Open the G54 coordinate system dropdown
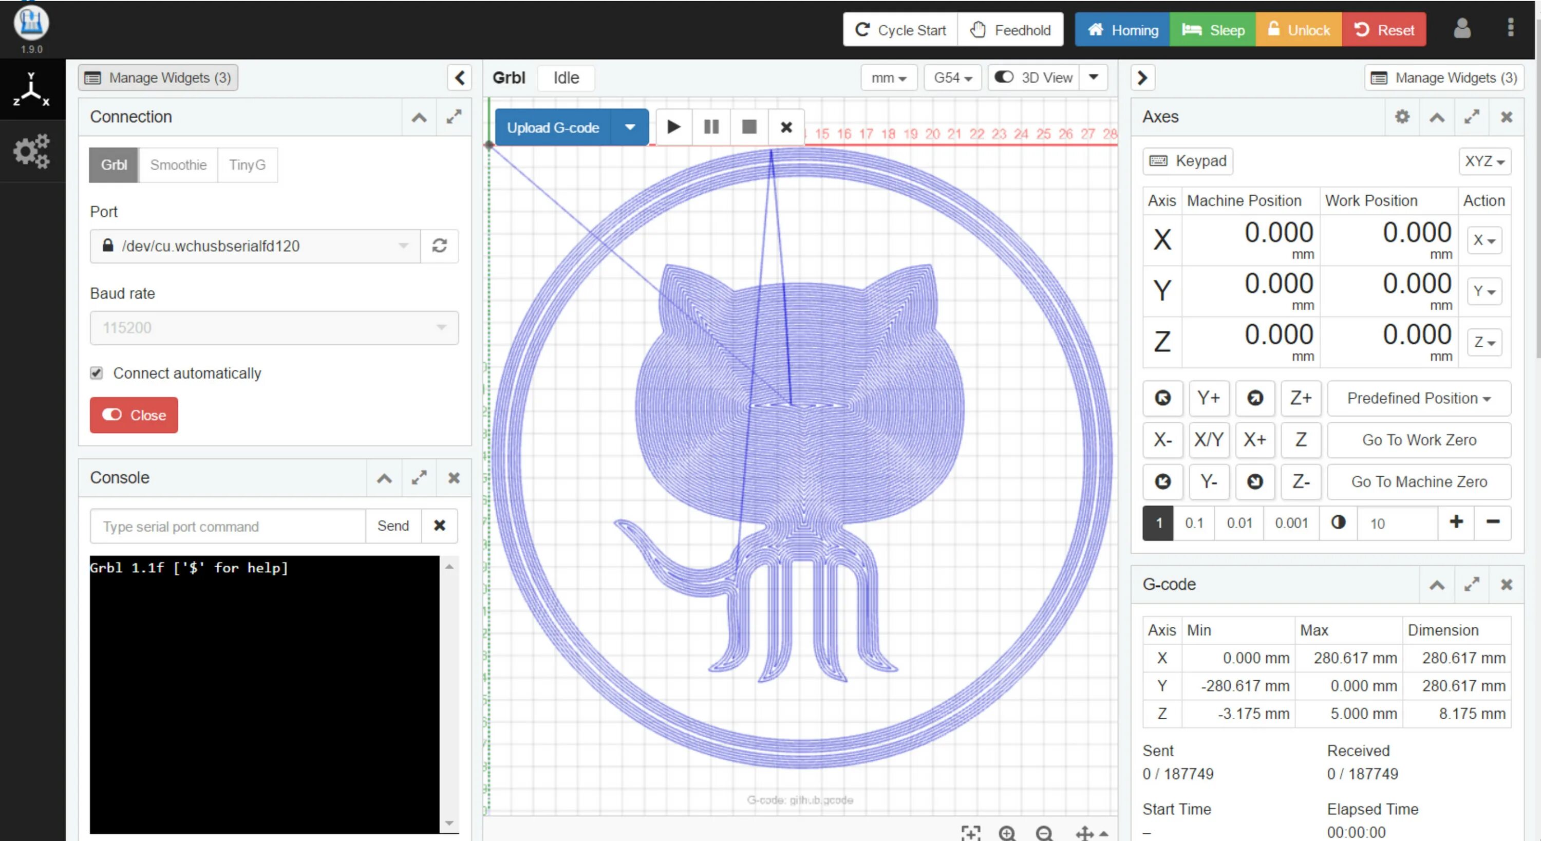Viewport: 1541px width, 841px height. tap(952, 78)
